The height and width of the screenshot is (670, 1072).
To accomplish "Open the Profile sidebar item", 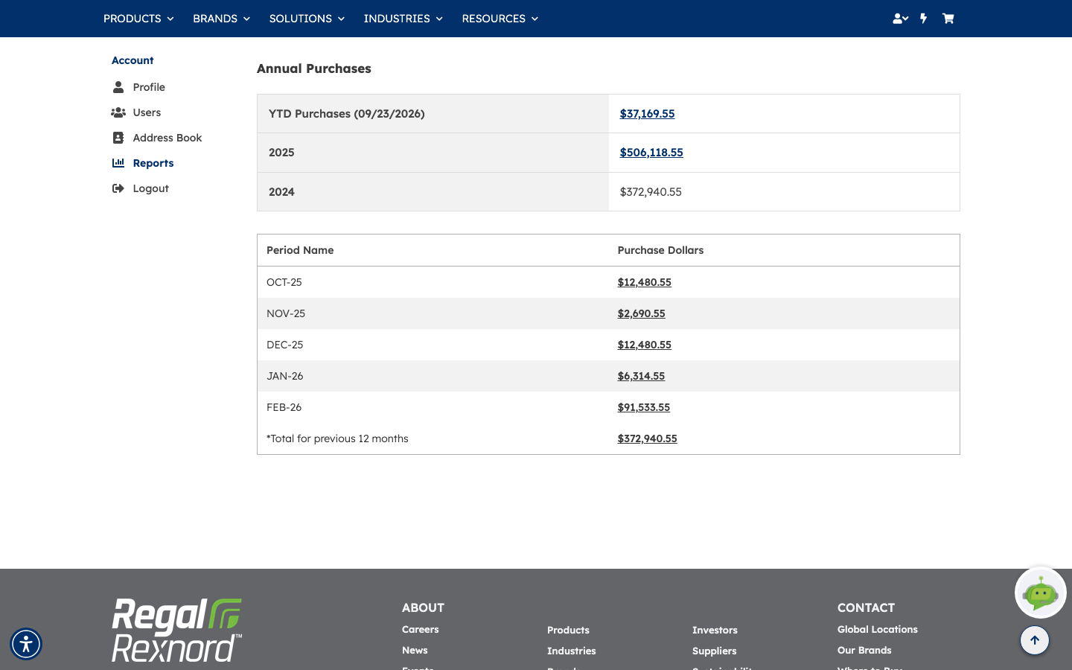I will tap(149, 87).
